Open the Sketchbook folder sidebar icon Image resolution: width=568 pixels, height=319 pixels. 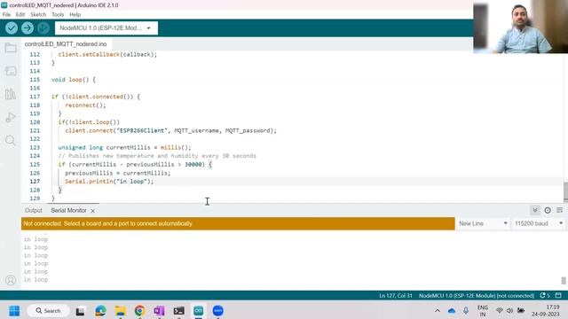[x=11, y=48]
